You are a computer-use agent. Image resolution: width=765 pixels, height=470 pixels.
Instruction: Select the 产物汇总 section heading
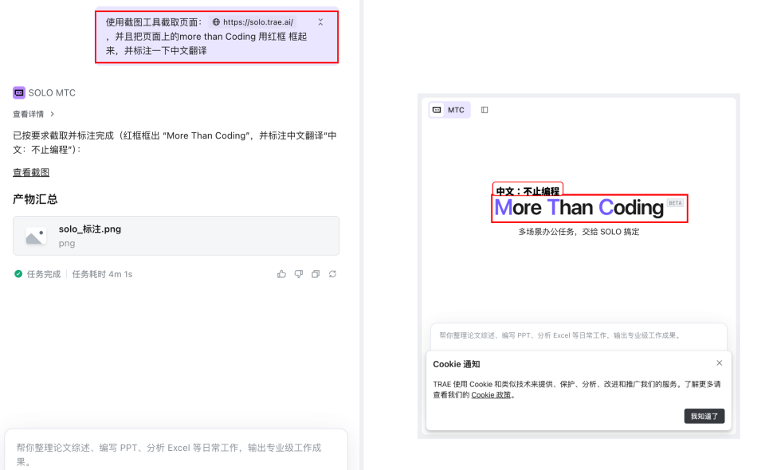pyautogui.click(x=34, y=199)
